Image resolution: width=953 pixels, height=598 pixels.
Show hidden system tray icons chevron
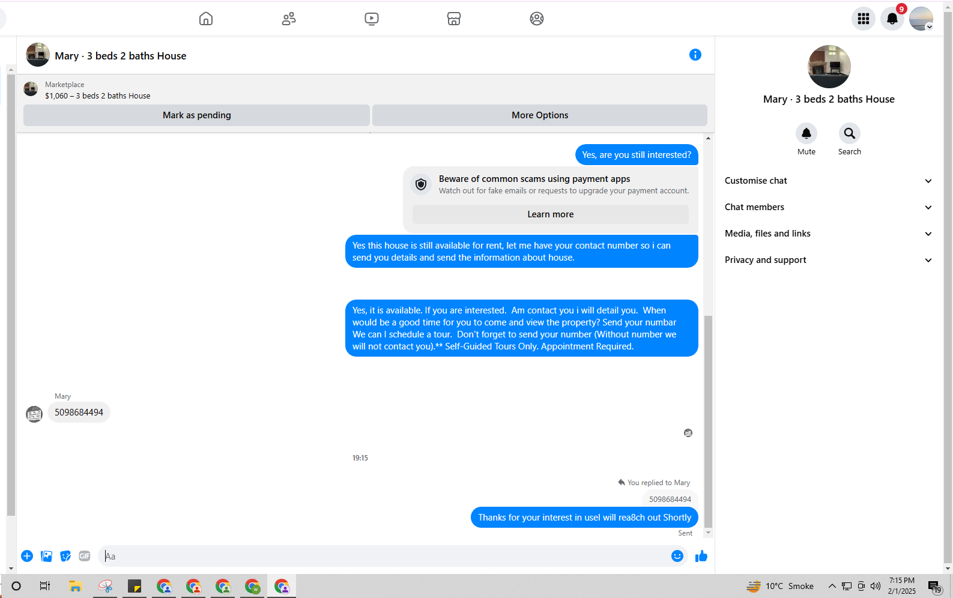click(x=832, y=586)
